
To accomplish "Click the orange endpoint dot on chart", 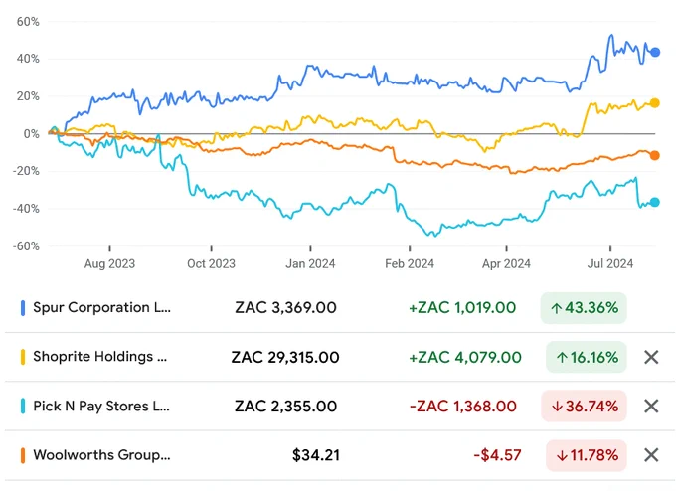I will 655,156.
